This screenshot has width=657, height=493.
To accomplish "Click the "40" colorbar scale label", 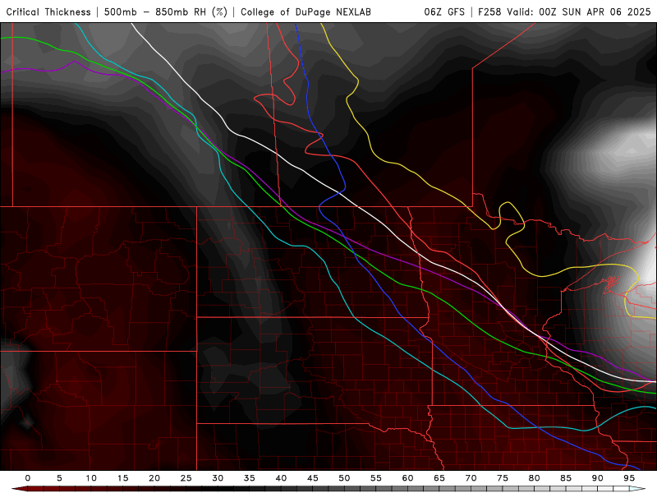I will click(281, 478).
